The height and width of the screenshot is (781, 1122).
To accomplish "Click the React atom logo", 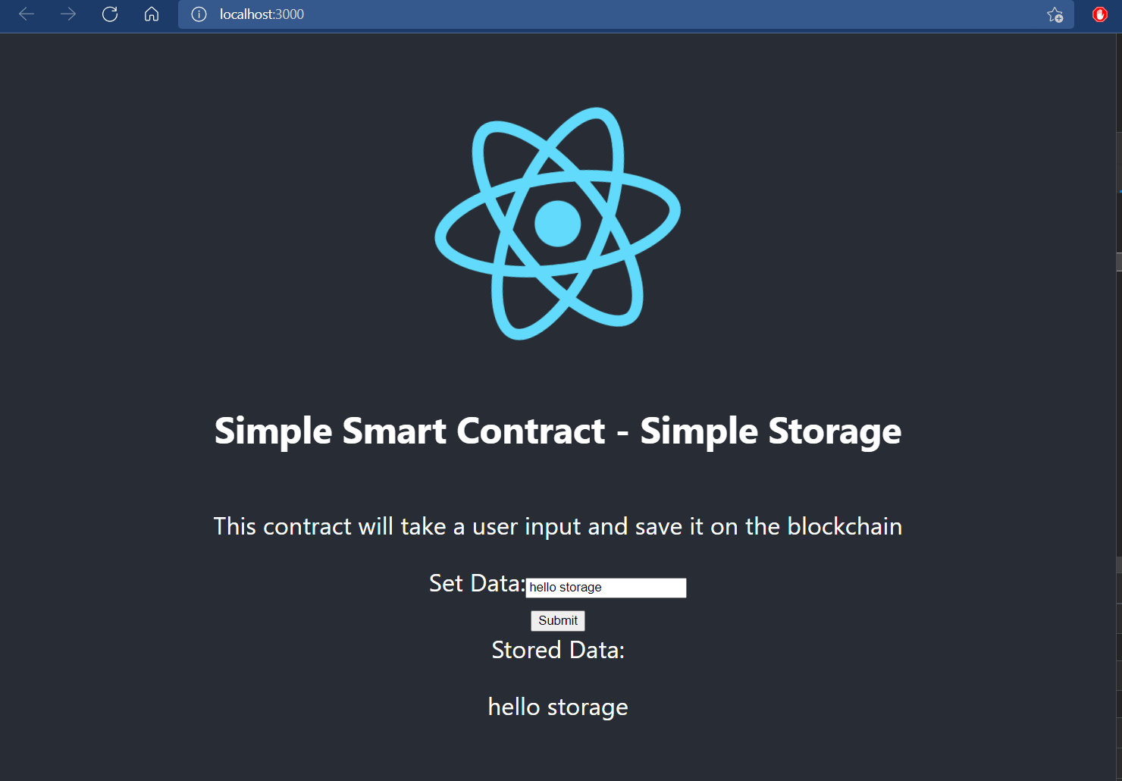I will coord(558,224).
